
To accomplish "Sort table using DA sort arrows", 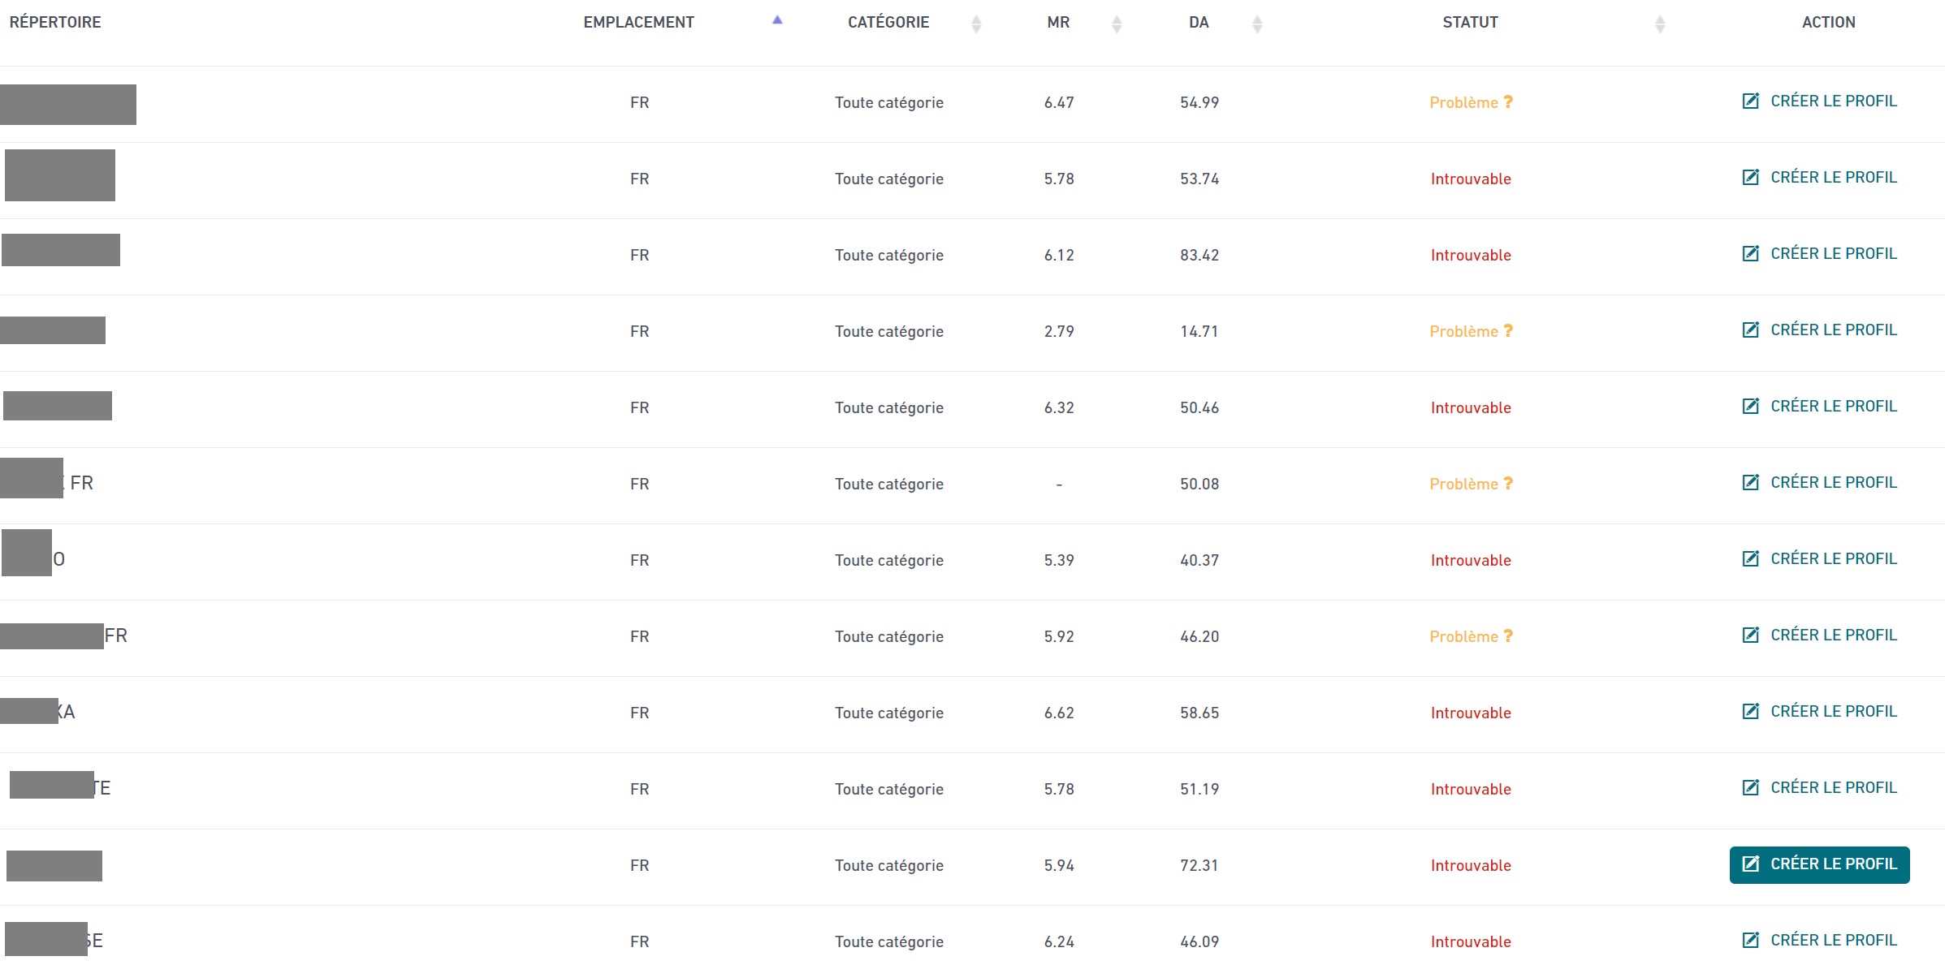I will (1257, 24).
